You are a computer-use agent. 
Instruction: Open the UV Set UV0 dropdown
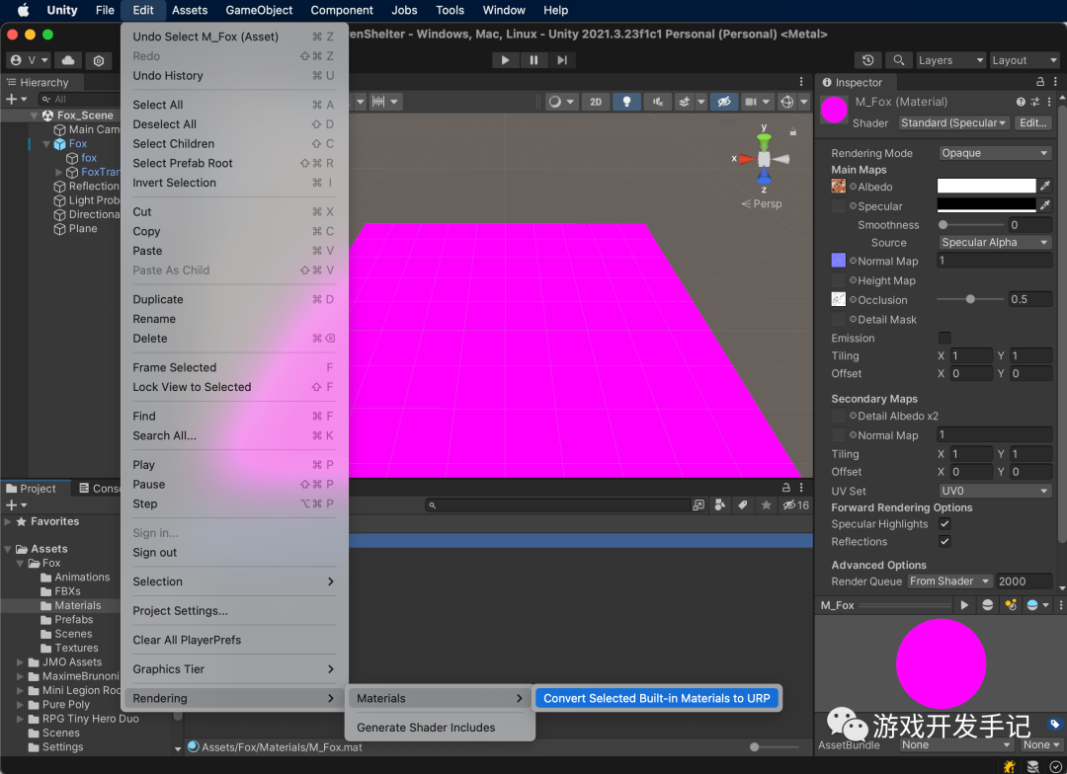[995, 491]
